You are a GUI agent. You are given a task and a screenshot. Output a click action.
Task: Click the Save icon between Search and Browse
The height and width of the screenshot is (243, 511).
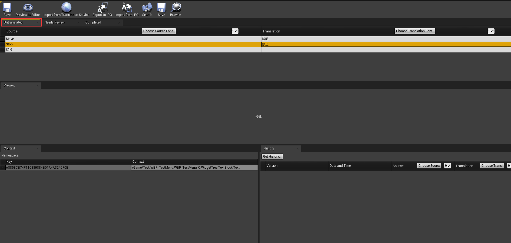pos(161,9)
